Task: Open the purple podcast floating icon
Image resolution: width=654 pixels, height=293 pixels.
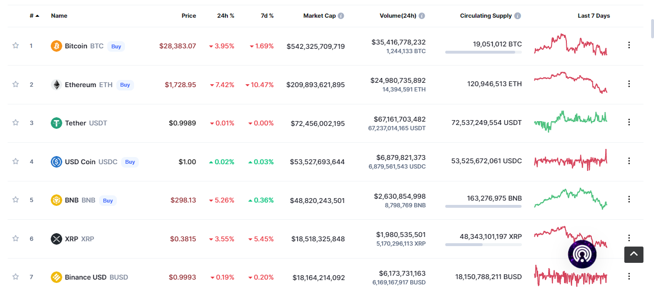Action: pyautogui.click(x=582, y=254)
